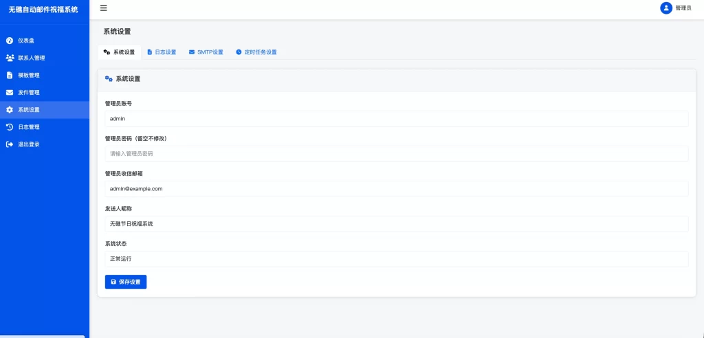The image size is (704, 338).
Task: Click the hamburger menu icon to collapse sidebar
Action: tap(104, 8)
